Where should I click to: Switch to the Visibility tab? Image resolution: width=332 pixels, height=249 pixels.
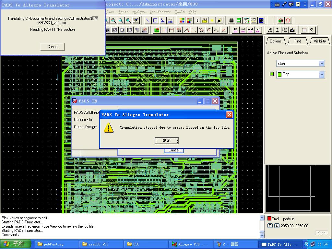tap(319, 41)
